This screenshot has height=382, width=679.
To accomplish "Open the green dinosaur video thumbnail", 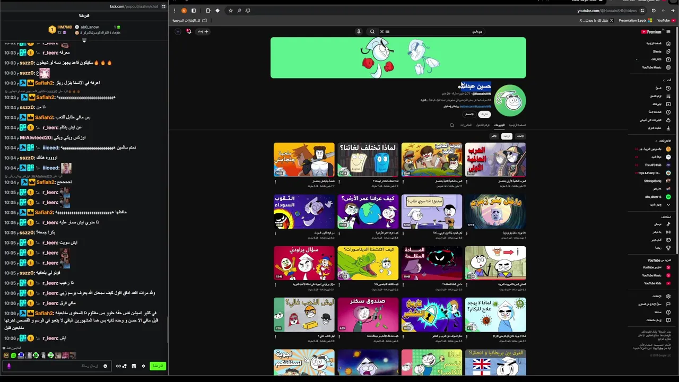I will tap(368, 263).
